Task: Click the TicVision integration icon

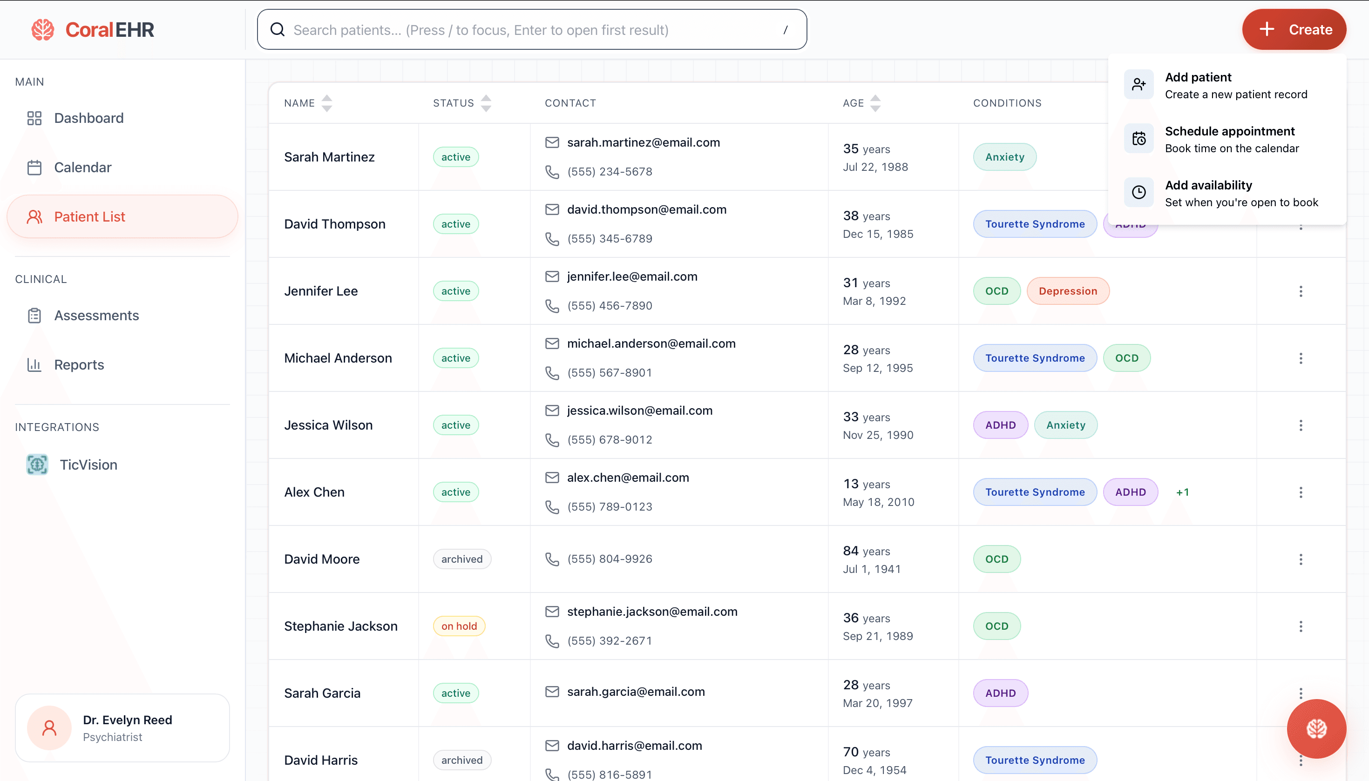Action: pos(37,465)
